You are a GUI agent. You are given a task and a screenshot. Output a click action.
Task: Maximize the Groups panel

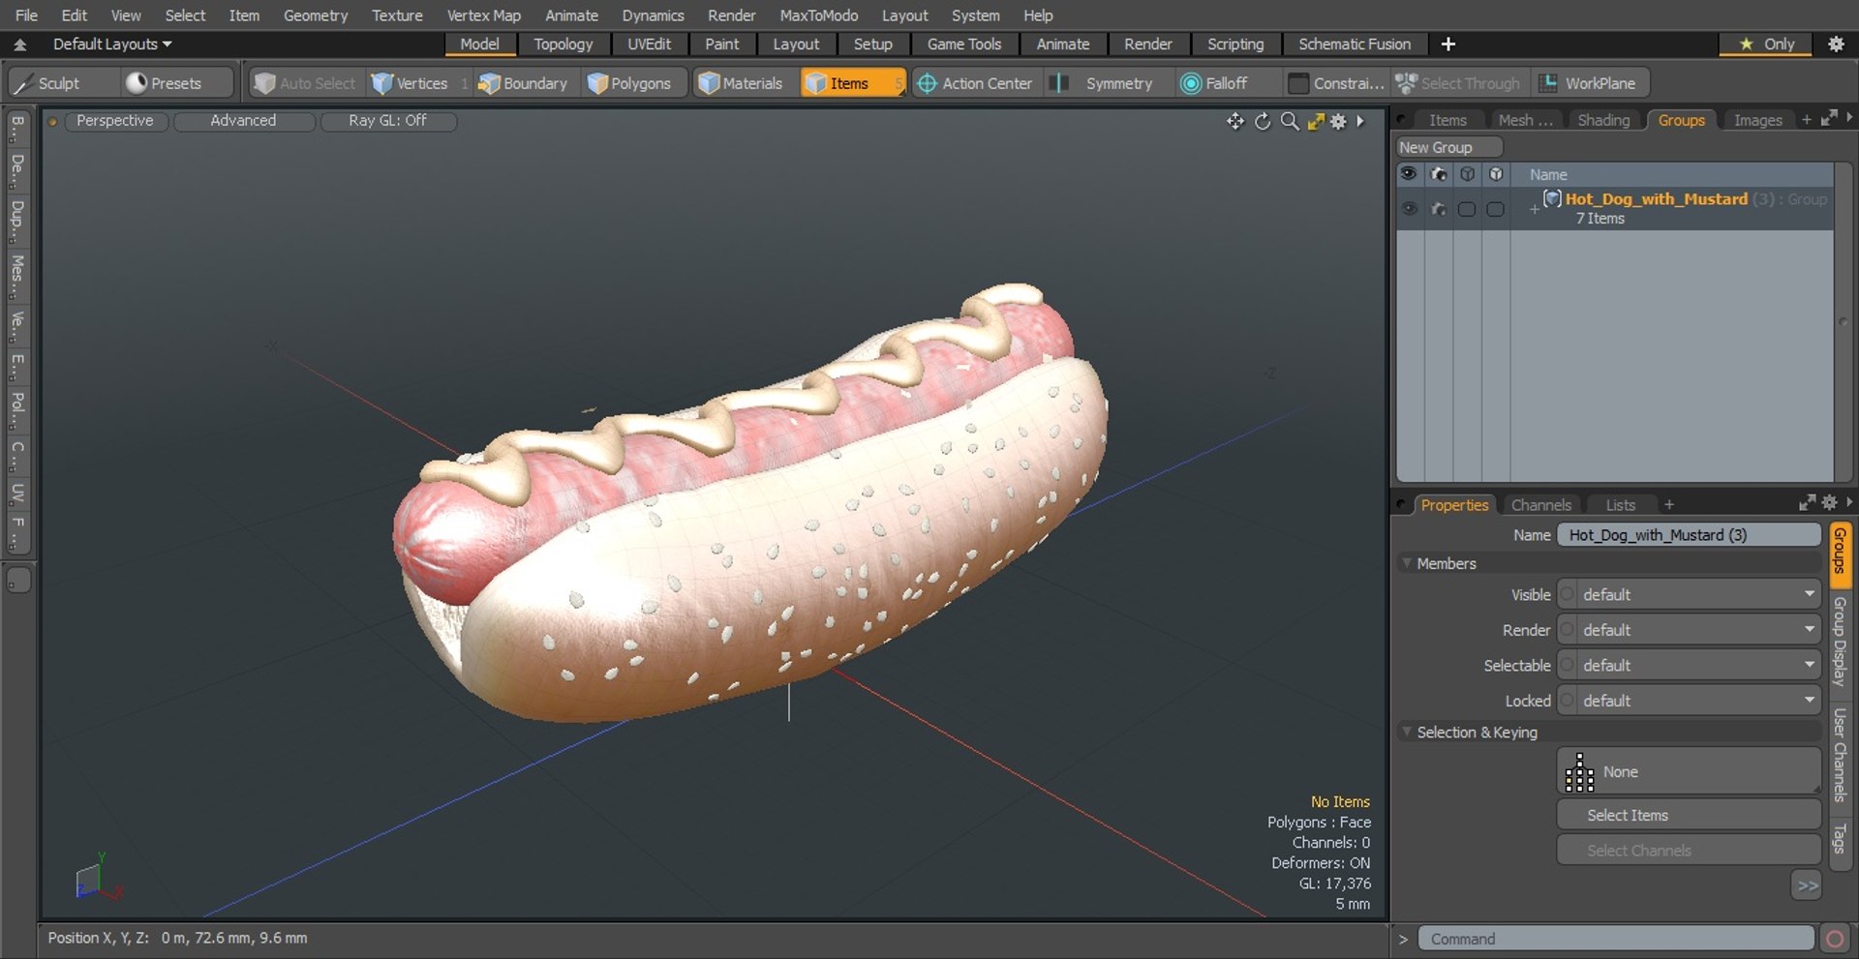(x=1829, y=118)
